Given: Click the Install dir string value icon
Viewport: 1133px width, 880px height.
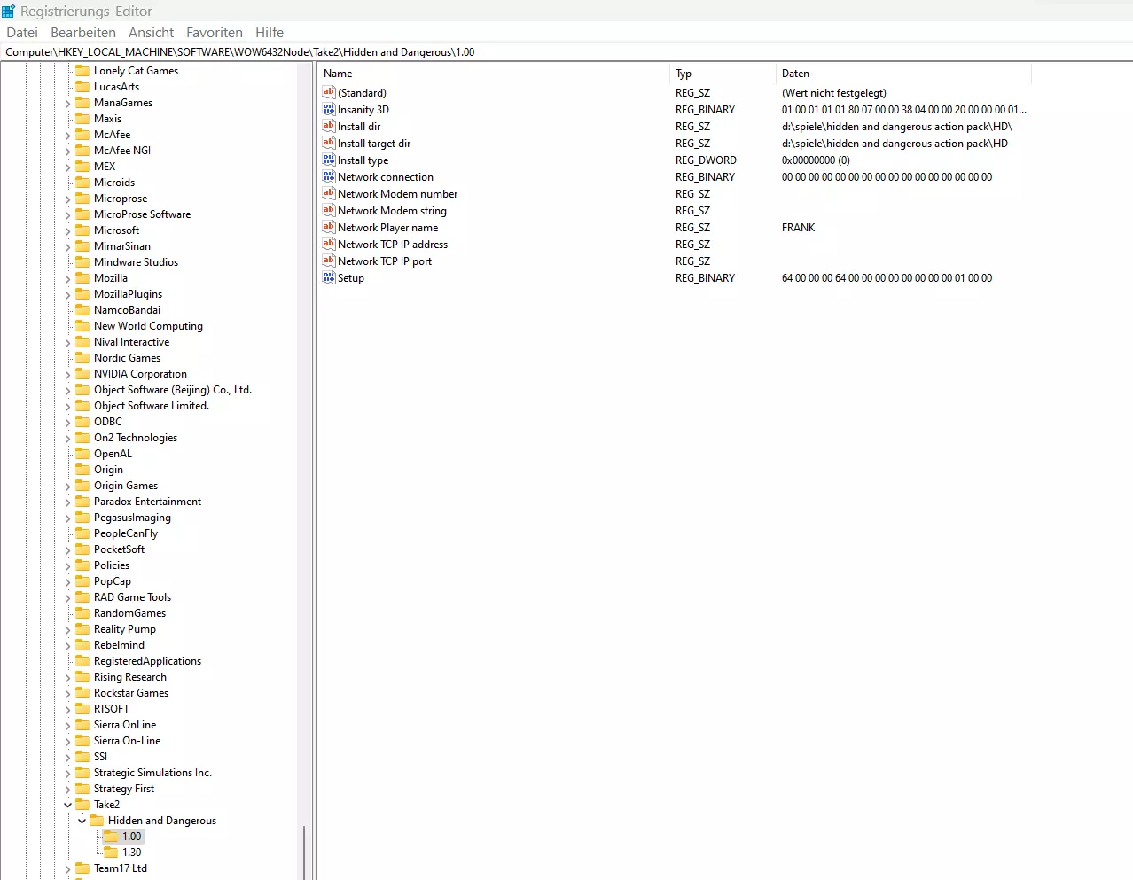Looking at the screenshot, I should (329, 126).
